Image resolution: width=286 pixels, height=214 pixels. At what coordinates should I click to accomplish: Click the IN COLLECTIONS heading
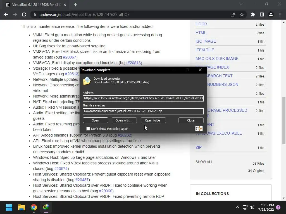[x=212, y=194]
